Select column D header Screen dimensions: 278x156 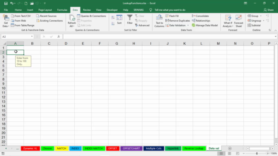tap(66, 43)
